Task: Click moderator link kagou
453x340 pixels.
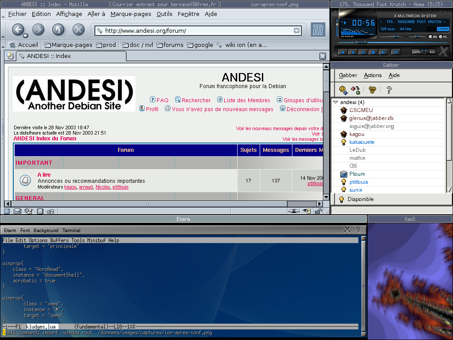Action: point(70,187)
